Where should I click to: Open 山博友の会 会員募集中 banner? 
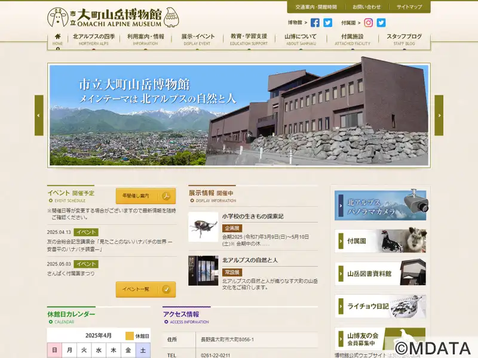381,339
